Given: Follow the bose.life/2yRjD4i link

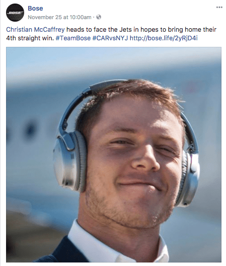Looking at the screenshot, I should (164, 38).
